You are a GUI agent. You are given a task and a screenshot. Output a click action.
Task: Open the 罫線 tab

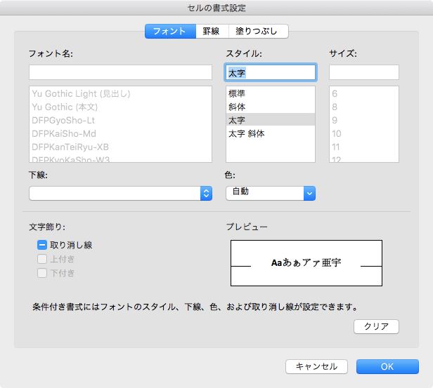point(211,31)
